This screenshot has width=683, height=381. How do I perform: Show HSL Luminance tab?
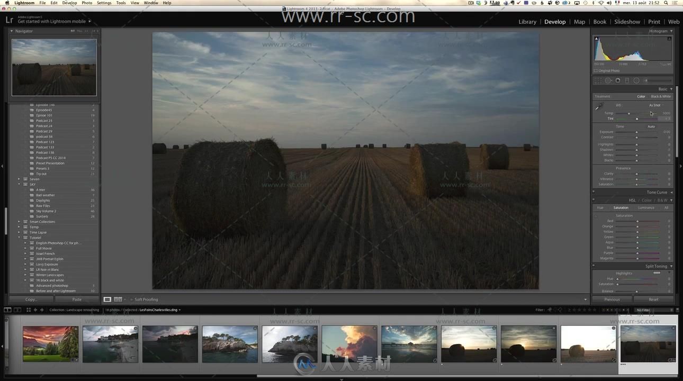tap(646, 207)
